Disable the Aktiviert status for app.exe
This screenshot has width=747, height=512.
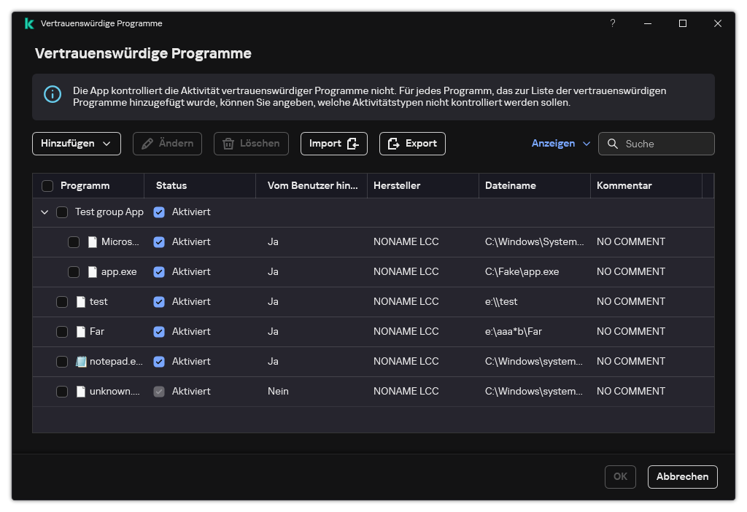(159, 271)
